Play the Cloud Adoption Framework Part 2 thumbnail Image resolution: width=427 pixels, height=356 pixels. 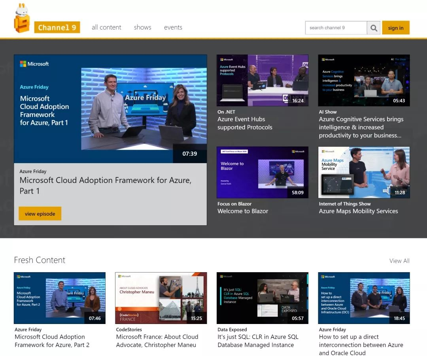[x=60, y=298]
